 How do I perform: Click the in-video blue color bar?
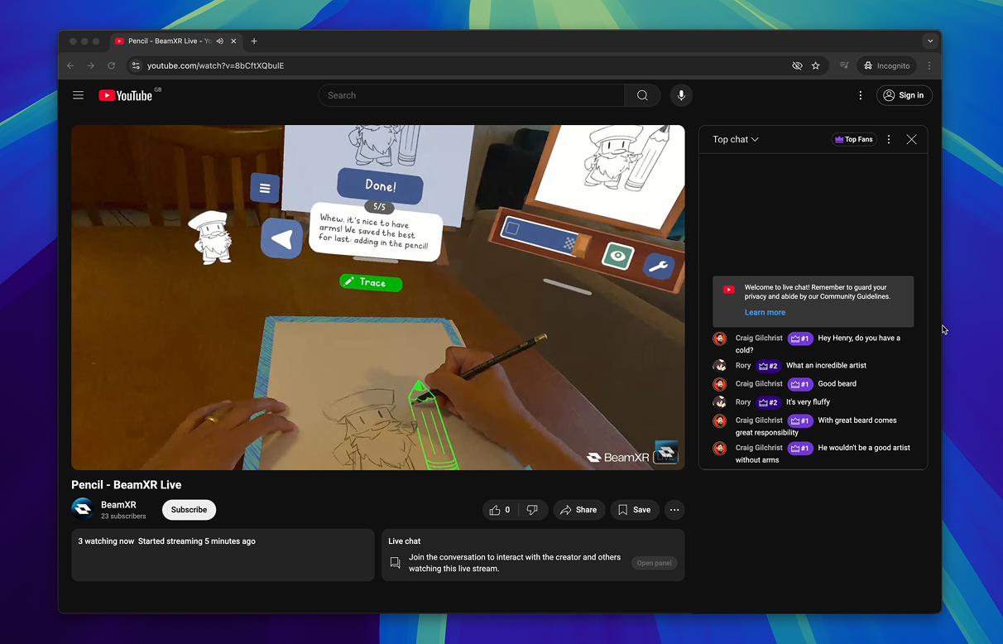click(x=540, y=234)
